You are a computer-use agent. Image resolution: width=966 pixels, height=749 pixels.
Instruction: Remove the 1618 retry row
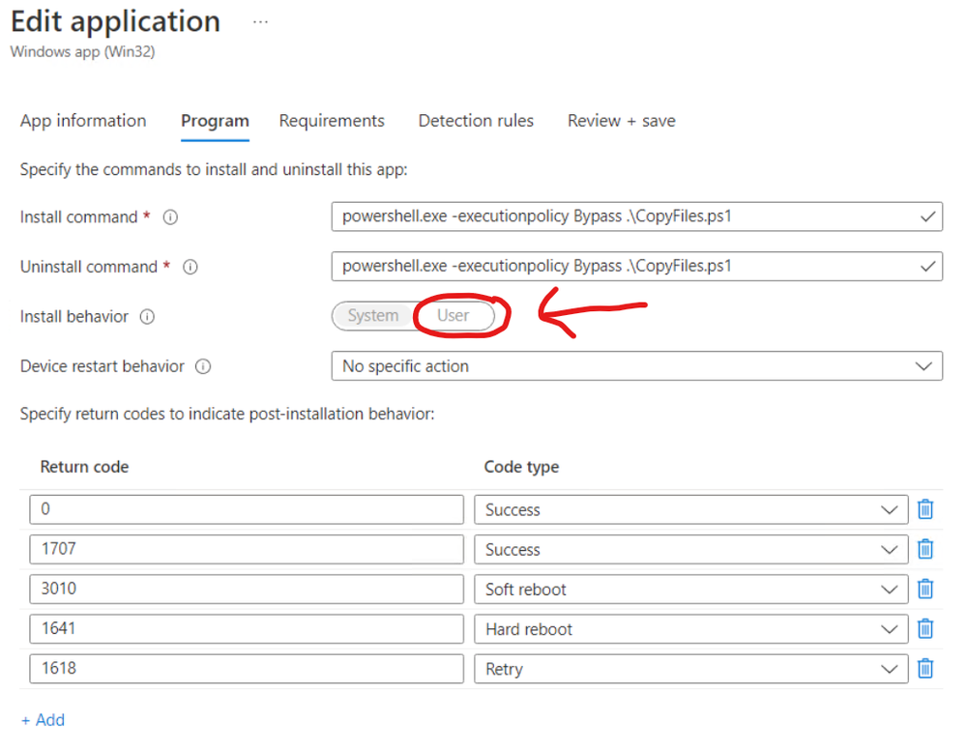tap(925, 668)
